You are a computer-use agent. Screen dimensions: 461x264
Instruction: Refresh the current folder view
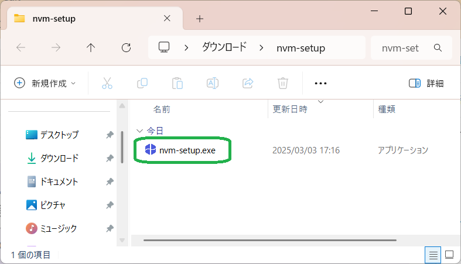click(x=125, y=48)
